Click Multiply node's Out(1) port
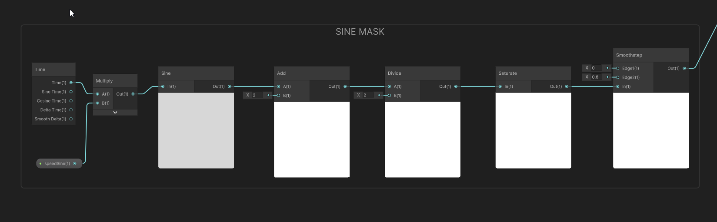The image size is (717, 222). pos(133,94)
